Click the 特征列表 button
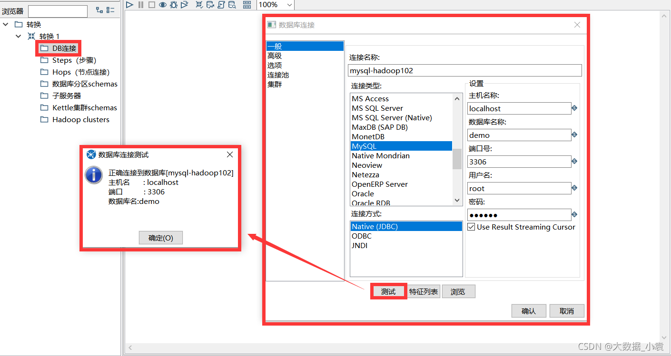The width and height of the screenshot is (671, 356). 424,291
